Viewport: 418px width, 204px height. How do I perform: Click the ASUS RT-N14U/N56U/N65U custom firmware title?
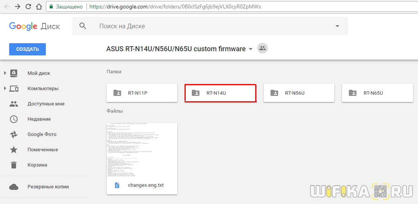tap(176, 49)
